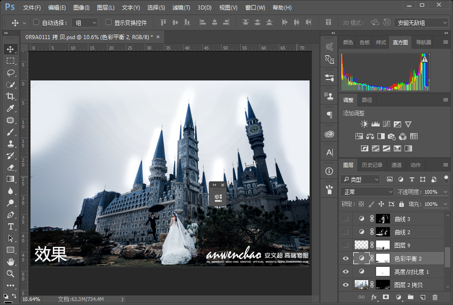
Task: Hide the 亮度/对比度 1 layer
Action: [346, 271]
